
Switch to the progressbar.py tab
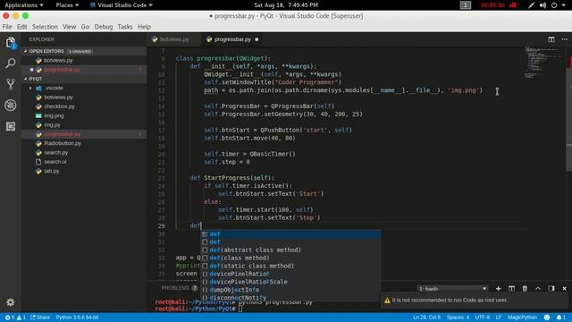point(232,39)
